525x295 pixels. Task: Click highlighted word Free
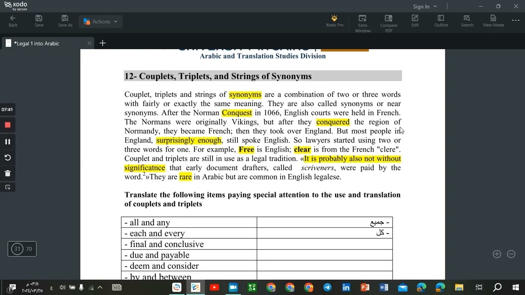pyautogui.click(x=247, y=150)
